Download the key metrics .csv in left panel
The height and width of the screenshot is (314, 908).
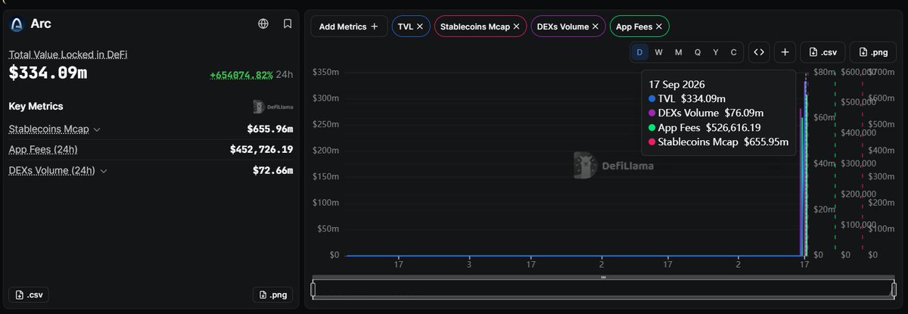pyautogui.click(x=28, y=296)
